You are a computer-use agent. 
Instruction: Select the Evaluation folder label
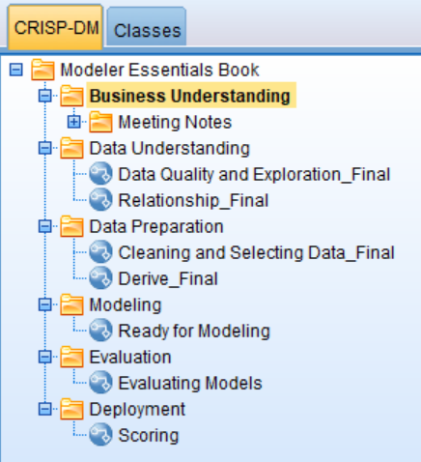click(x=130, y=357)
